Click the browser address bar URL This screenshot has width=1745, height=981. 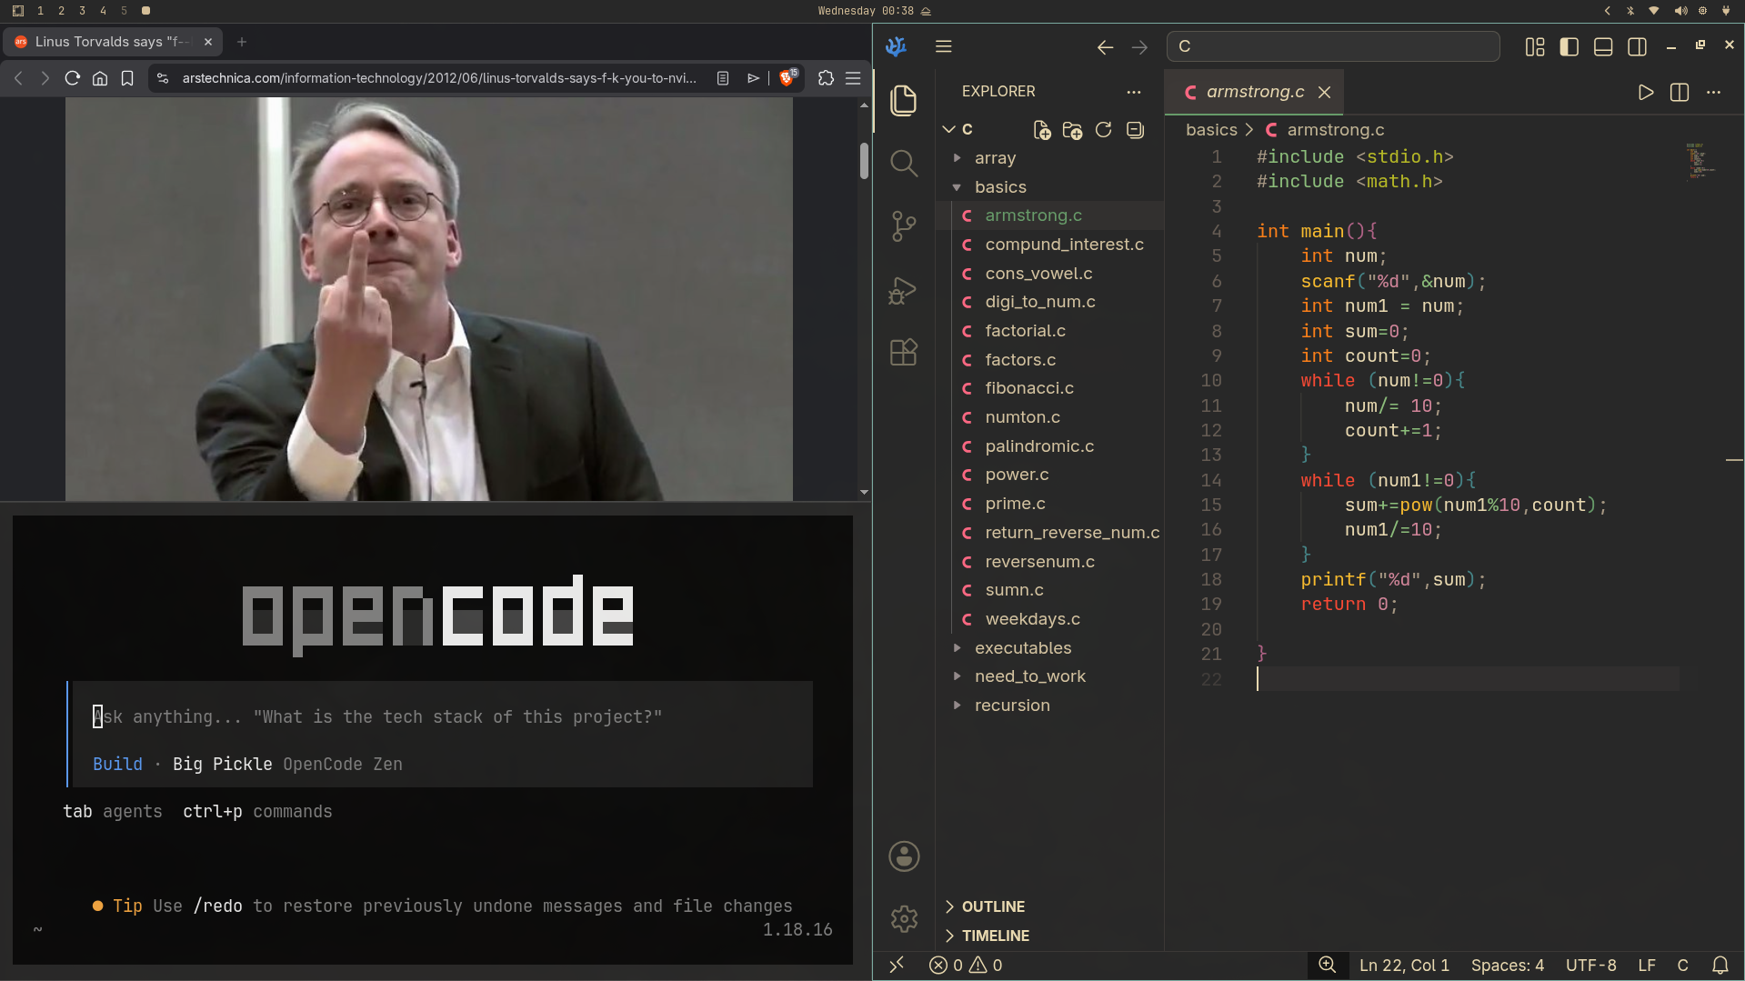click(x=439, y=78)
